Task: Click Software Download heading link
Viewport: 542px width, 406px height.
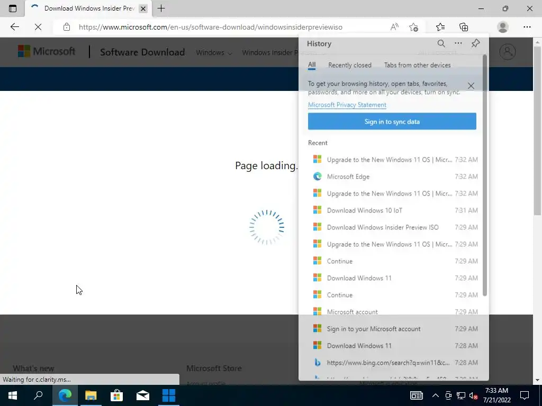Action: [x=142, y=52]
